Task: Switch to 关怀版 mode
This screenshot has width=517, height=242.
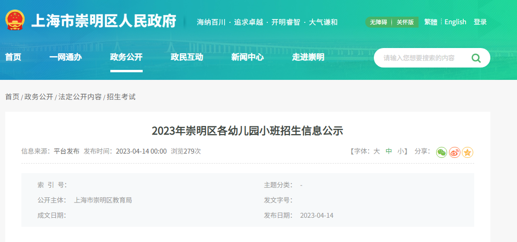Action: [405, 22]
